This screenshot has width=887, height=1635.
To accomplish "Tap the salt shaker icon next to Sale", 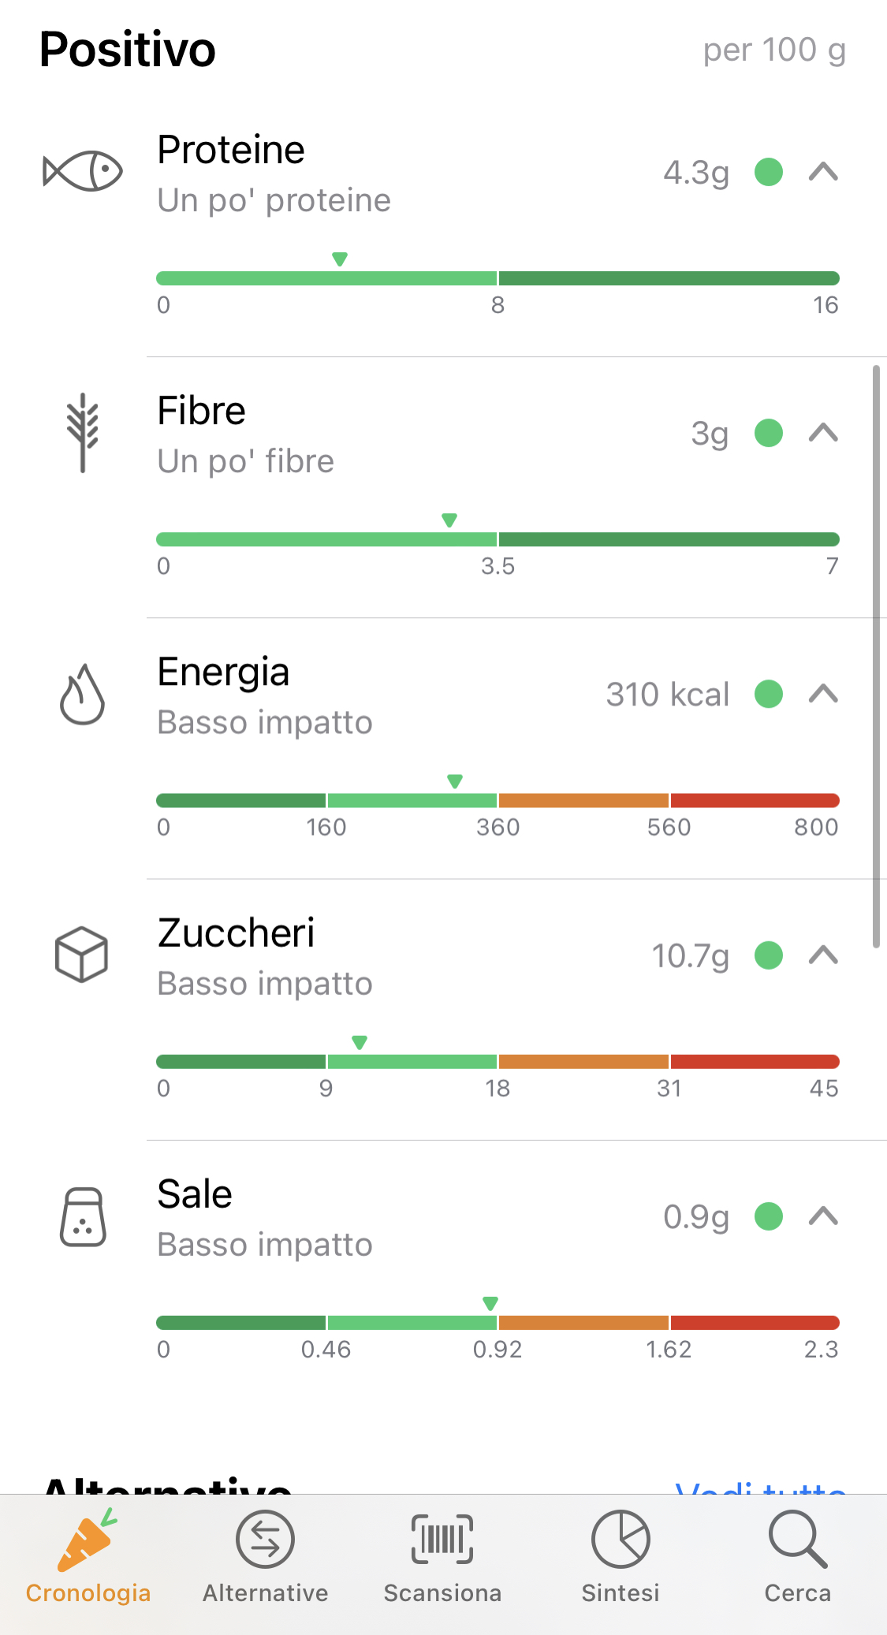I will 83,1216.
